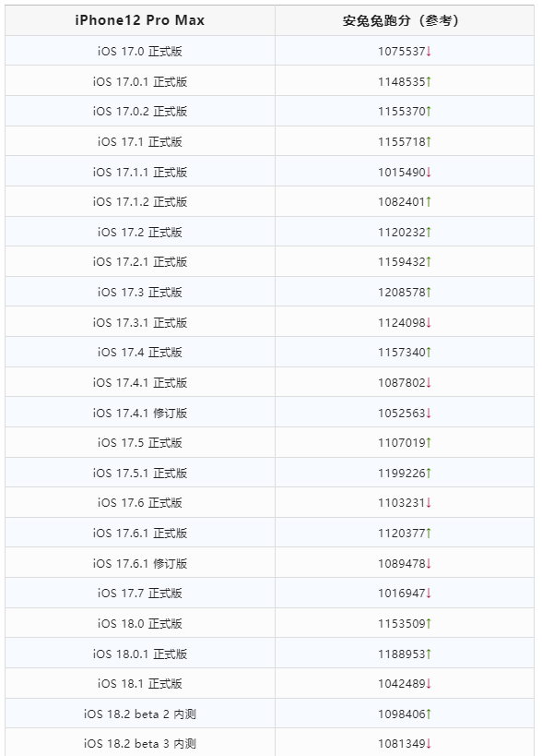Click the iOS 17.6.1 修订版 cell

pyautogui.click(x=140, y=563)
